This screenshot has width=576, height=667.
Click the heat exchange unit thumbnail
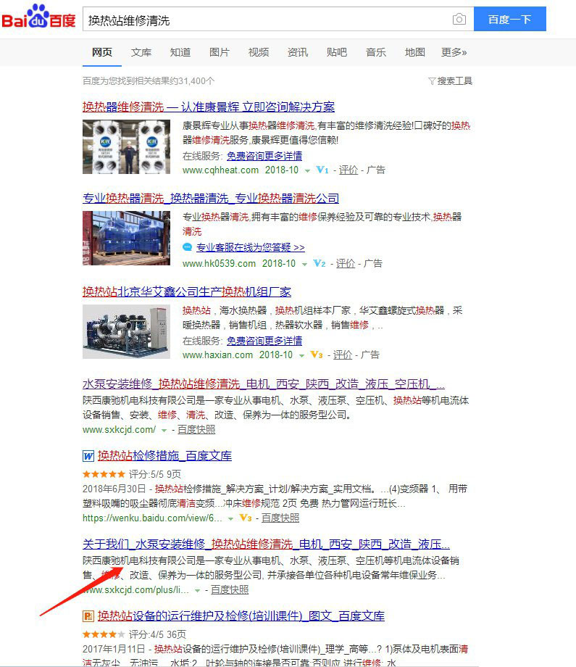[126, 332]
